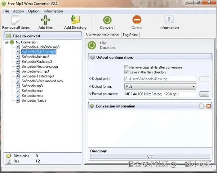Click the green plus Add files icon
The width and height of the screenshot is (217, 173).
[x=46, y=20]
